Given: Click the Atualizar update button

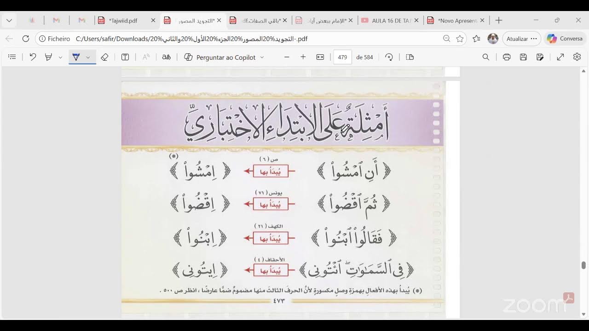Looking at the screenshot, I should click(x=521, y=39).
